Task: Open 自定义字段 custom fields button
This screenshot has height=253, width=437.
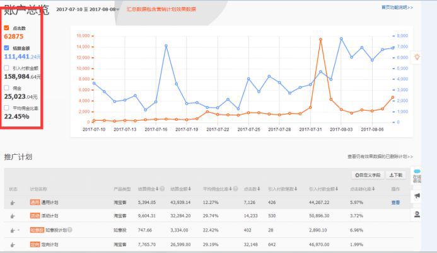Action: pos(368,175)
